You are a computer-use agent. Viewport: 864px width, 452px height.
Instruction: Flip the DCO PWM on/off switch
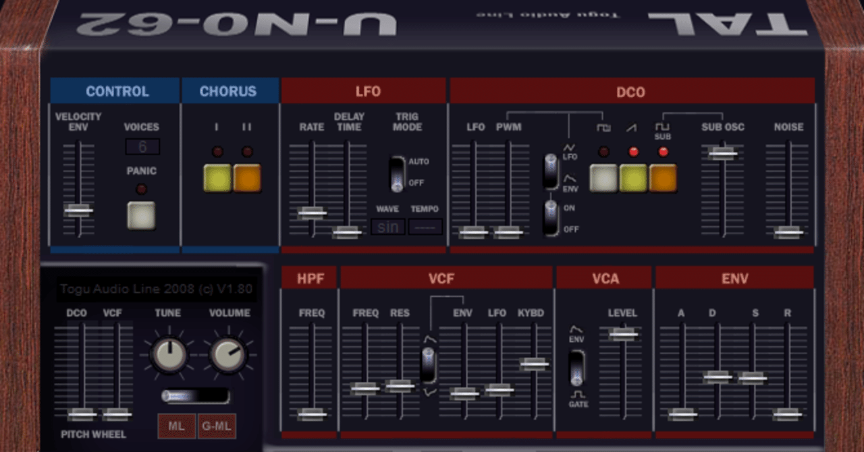(x=551, y=219)
